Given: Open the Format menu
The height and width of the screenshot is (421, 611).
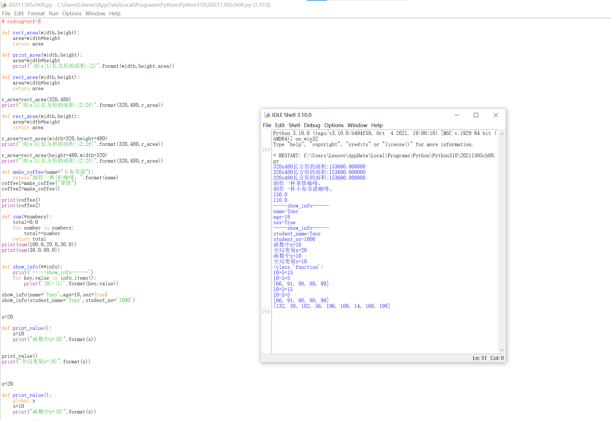Looking at the screenshot, I should (36, 13).
